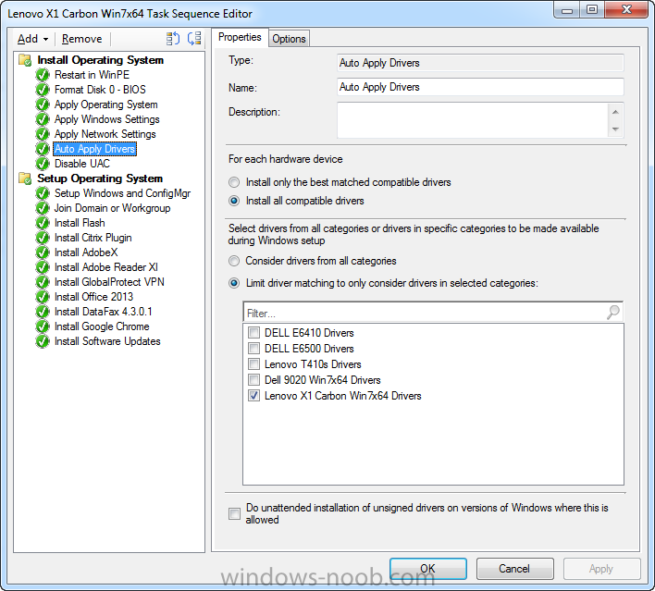Click the green check icon beside Restart in WinPE
Viewport: 655px width, 591px height.
pyautogui.click(x=43, y=75)
